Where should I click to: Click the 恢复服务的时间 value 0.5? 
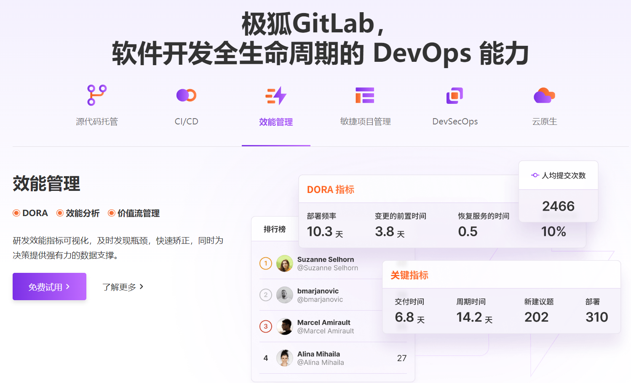tap(468, 232)
